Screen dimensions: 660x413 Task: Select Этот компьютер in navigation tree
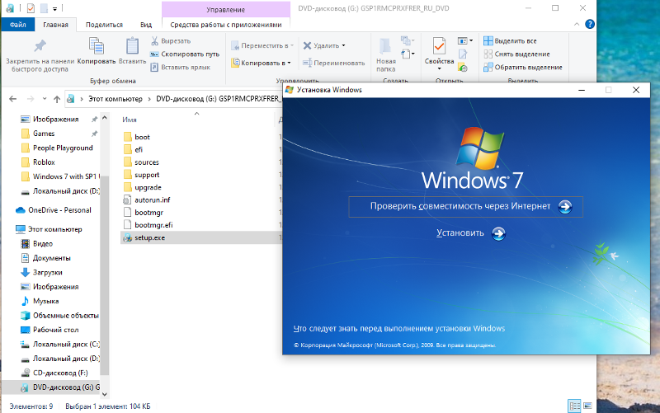coord(54,229)
